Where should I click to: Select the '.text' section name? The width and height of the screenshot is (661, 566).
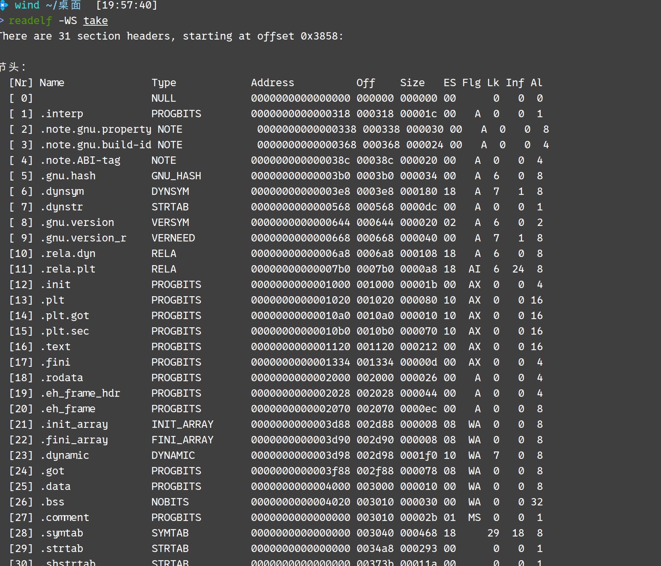tap(56, 347)
